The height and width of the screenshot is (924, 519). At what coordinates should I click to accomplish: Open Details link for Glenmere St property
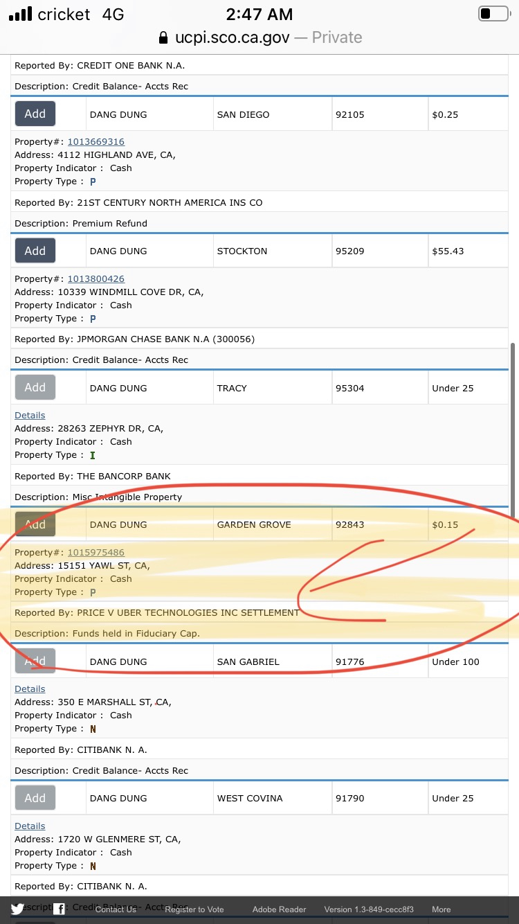coord(30,826)
